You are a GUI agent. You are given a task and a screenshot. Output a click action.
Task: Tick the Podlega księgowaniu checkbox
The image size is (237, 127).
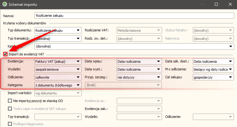tap(10, 124)
